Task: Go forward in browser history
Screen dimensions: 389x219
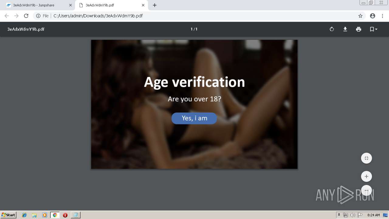Action: point(16,16)
